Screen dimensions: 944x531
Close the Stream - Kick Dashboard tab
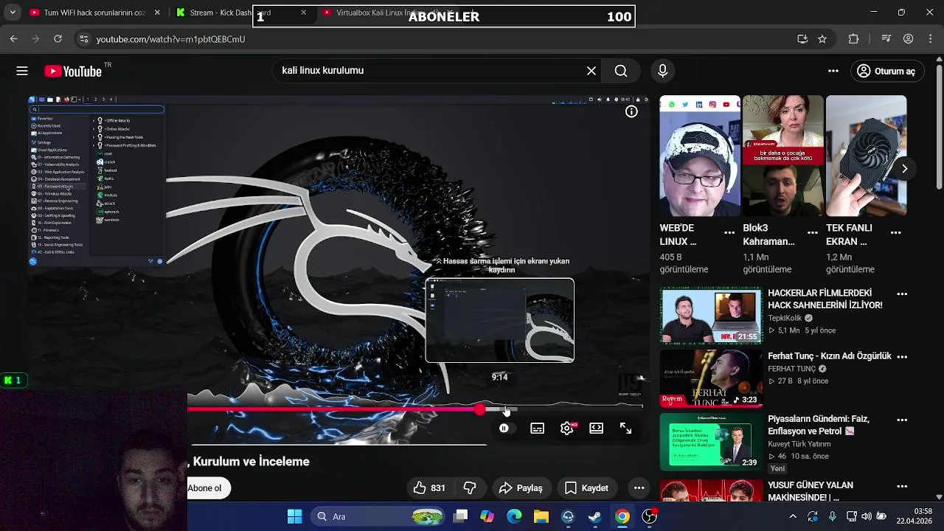(x=303, y=13)
